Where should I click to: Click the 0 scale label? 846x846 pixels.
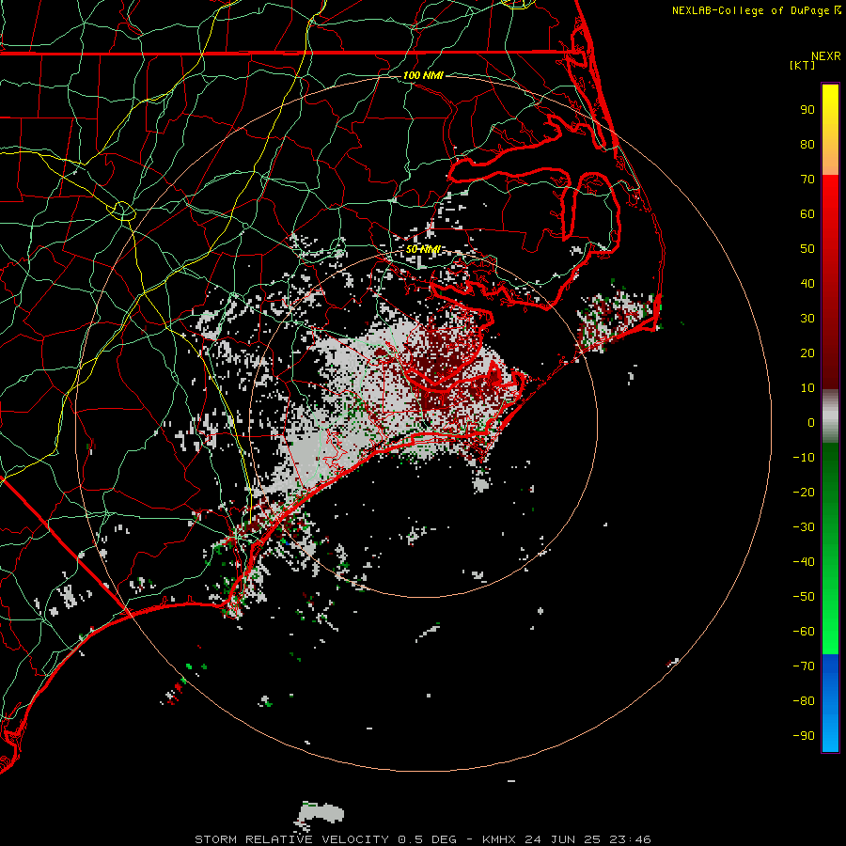click(x=811, y=423)
